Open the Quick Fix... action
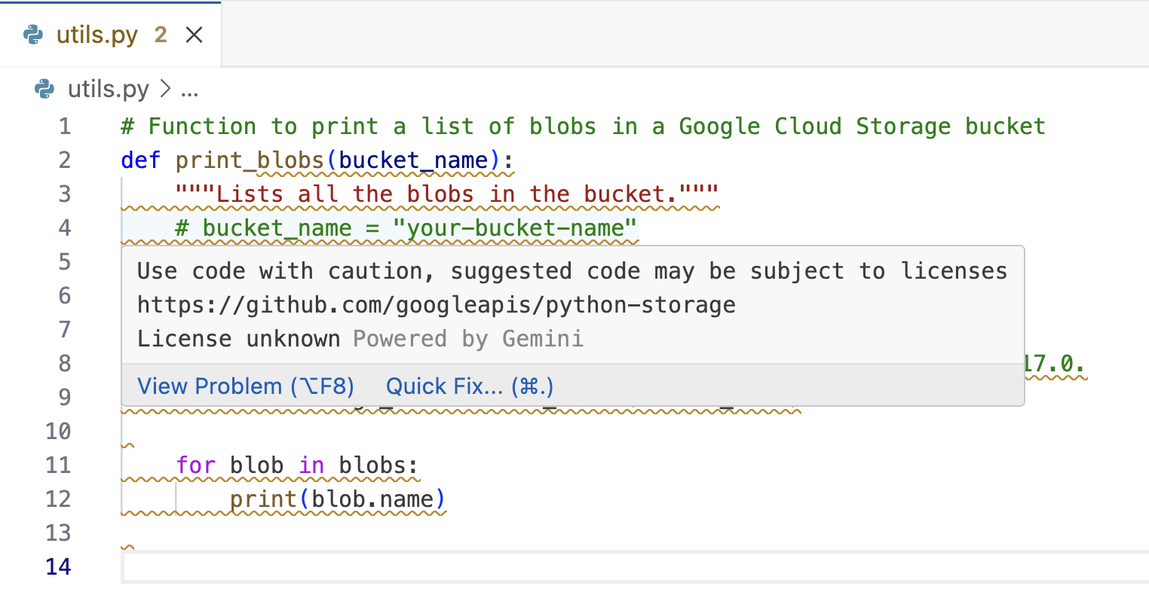Screen dimensions: 1149x589 tap(469, 386)
